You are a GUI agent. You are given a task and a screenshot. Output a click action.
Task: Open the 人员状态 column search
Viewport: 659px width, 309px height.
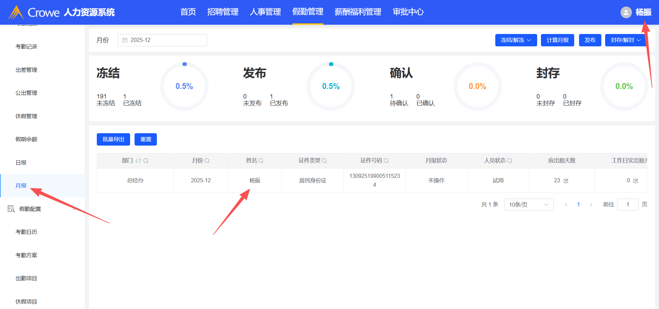[510, 161]
